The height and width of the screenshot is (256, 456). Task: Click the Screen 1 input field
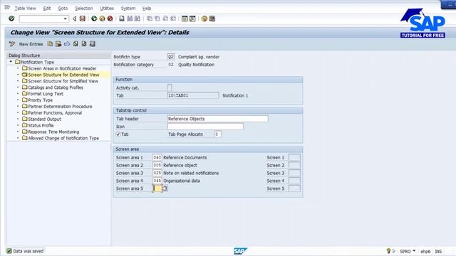(x=294, y=157)
